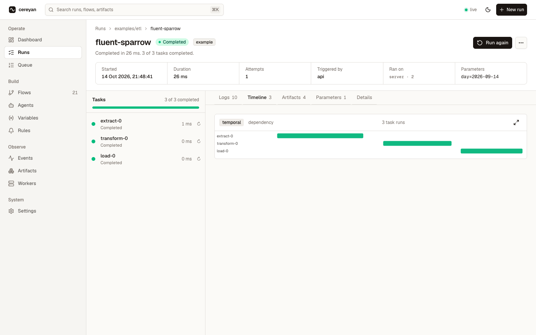
Task: Switch to the Details tab
Action: 364,98
